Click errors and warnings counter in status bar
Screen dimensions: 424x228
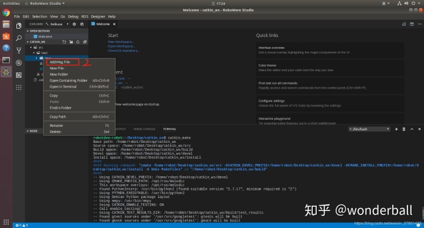coord(22,225)
